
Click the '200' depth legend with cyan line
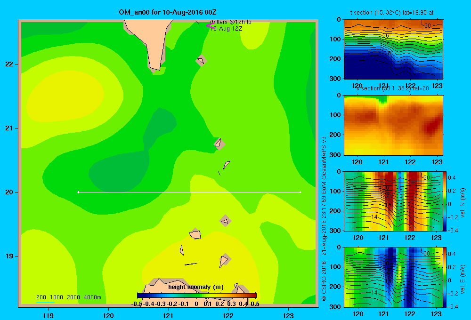coord(41,297)
